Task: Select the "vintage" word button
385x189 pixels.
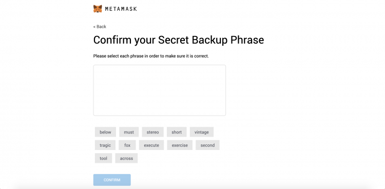Action: [202, 132]
